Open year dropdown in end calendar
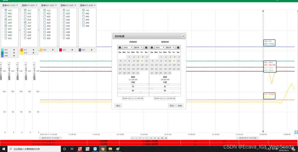Image resolution: width=298 pixels, height=152 pixels. coord(170,47)
